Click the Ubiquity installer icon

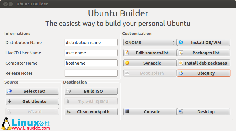point(181,73)
